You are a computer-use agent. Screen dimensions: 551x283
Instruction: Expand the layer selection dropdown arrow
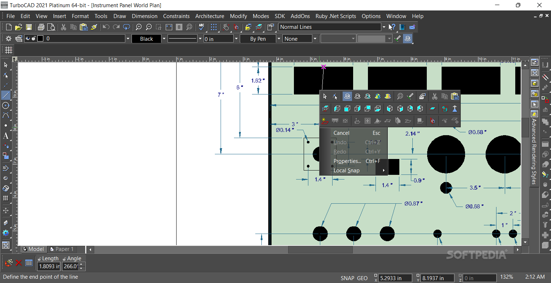(127, 39)
